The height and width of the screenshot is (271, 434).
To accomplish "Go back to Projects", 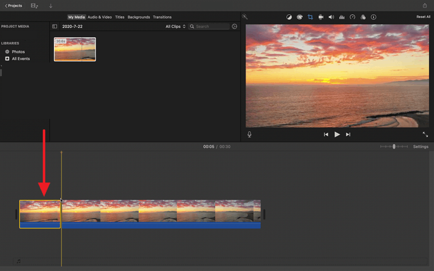I will (14, 6).
